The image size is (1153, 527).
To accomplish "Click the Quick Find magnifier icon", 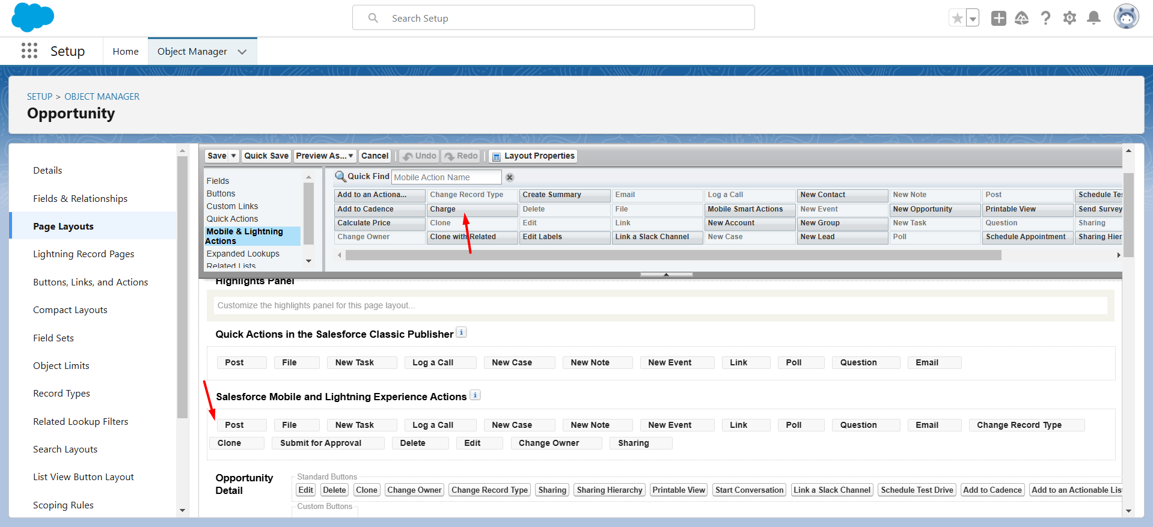I will 340,177.
